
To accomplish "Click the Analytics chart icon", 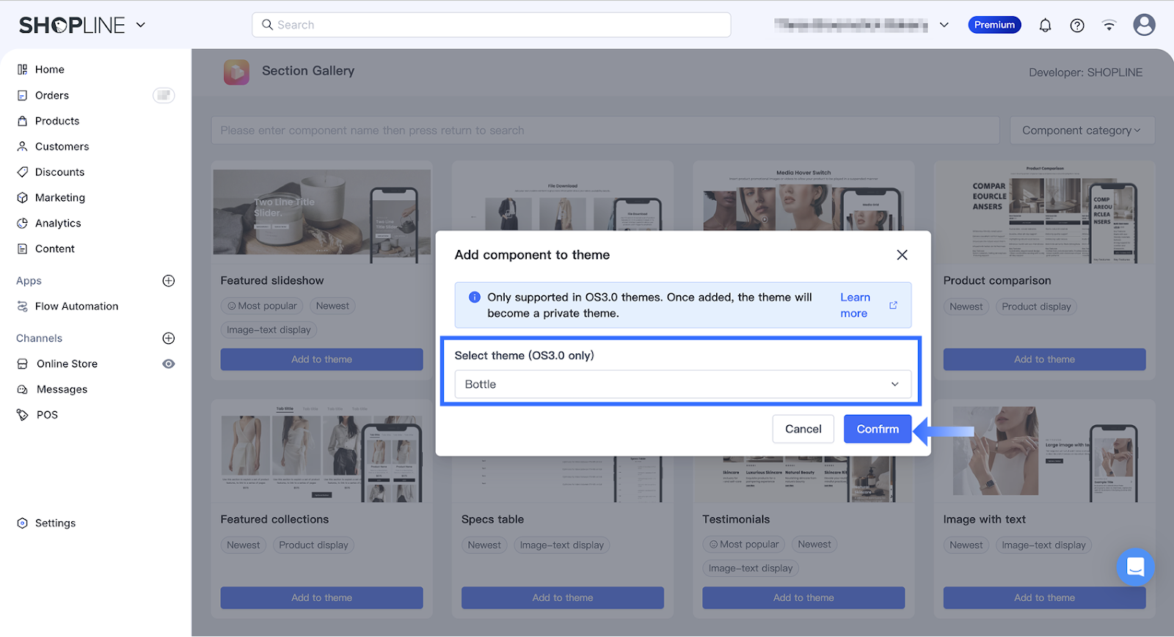I will 22,224.
